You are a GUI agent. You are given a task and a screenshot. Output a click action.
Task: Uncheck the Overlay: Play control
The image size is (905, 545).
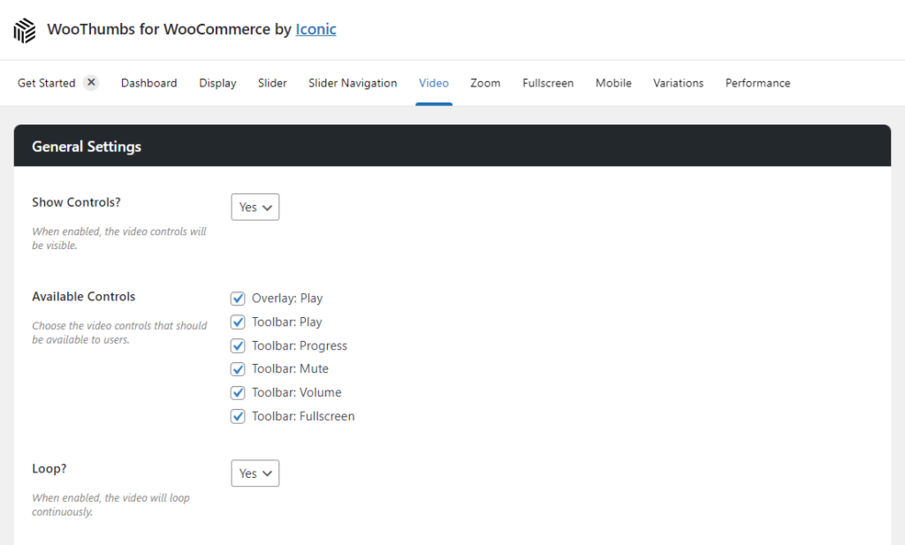point(238,298)
